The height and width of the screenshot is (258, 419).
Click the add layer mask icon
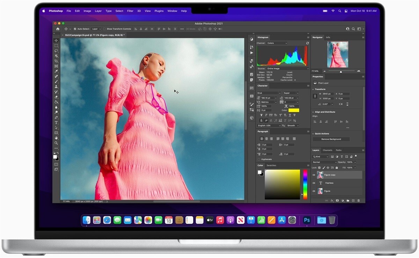point(337,200)
